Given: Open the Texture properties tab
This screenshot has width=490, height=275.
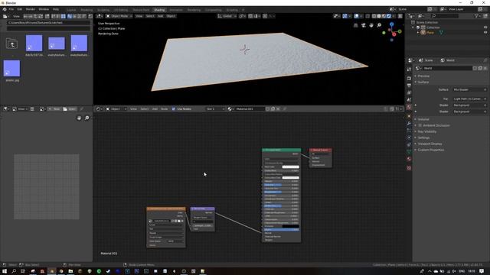Looking at the screenshot, I should coord(409,168).
